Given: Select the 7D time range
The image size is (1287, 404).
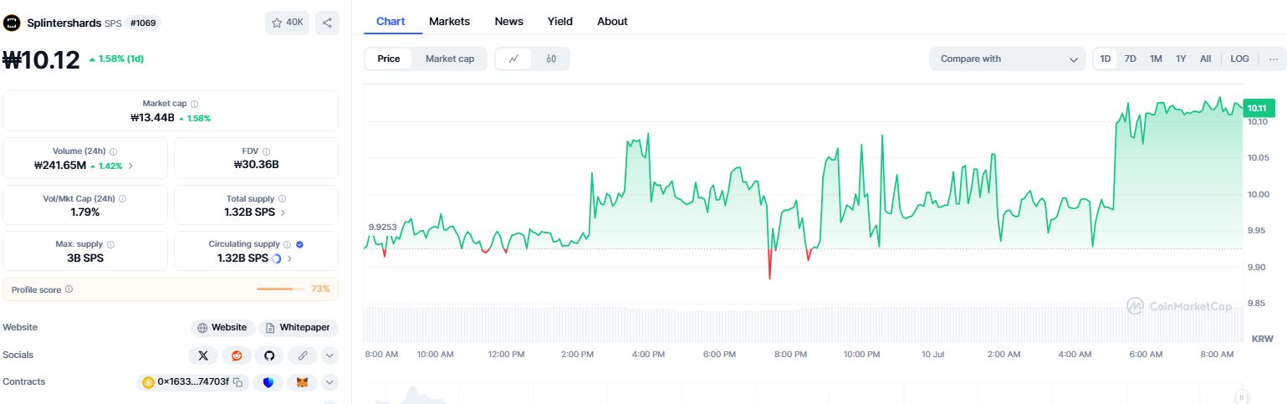Looking at the screenshot, I should pos(1130,59).
